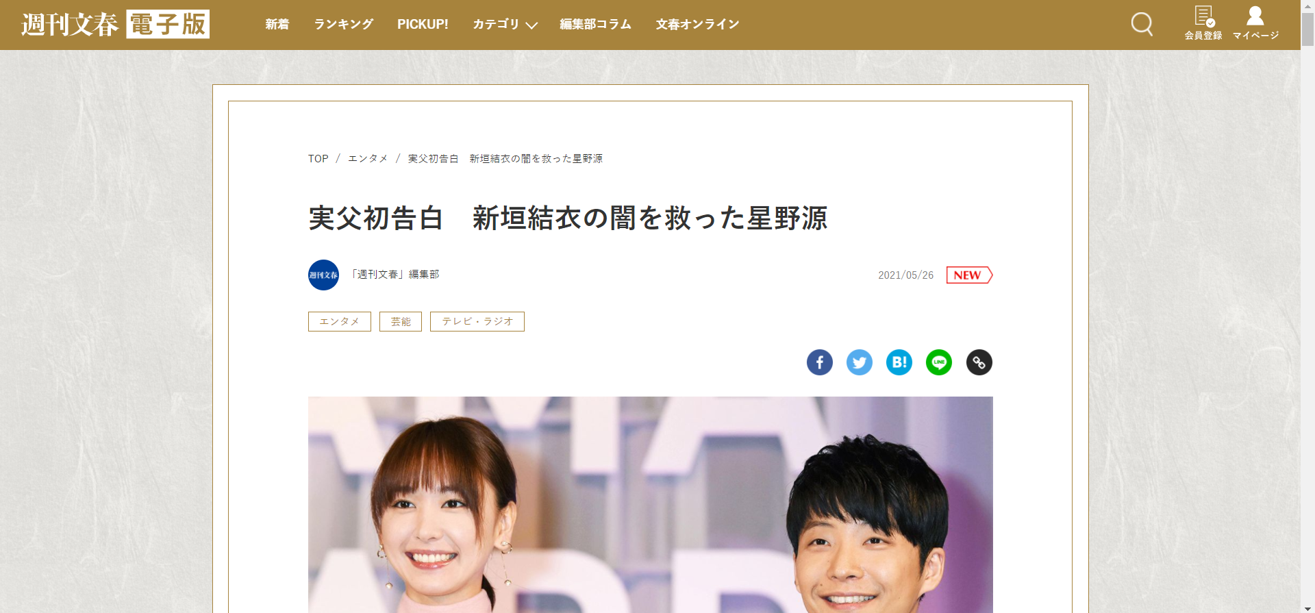
Task: Open the search magnifier icon
Action: (1142, 24)
